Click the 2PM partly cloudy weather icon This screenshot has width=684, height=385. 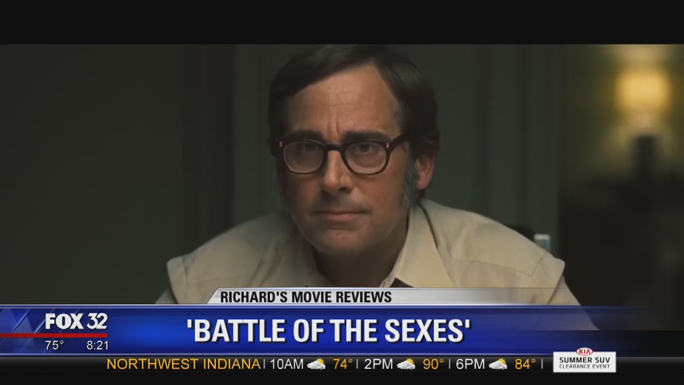click(x=406, y=365)
